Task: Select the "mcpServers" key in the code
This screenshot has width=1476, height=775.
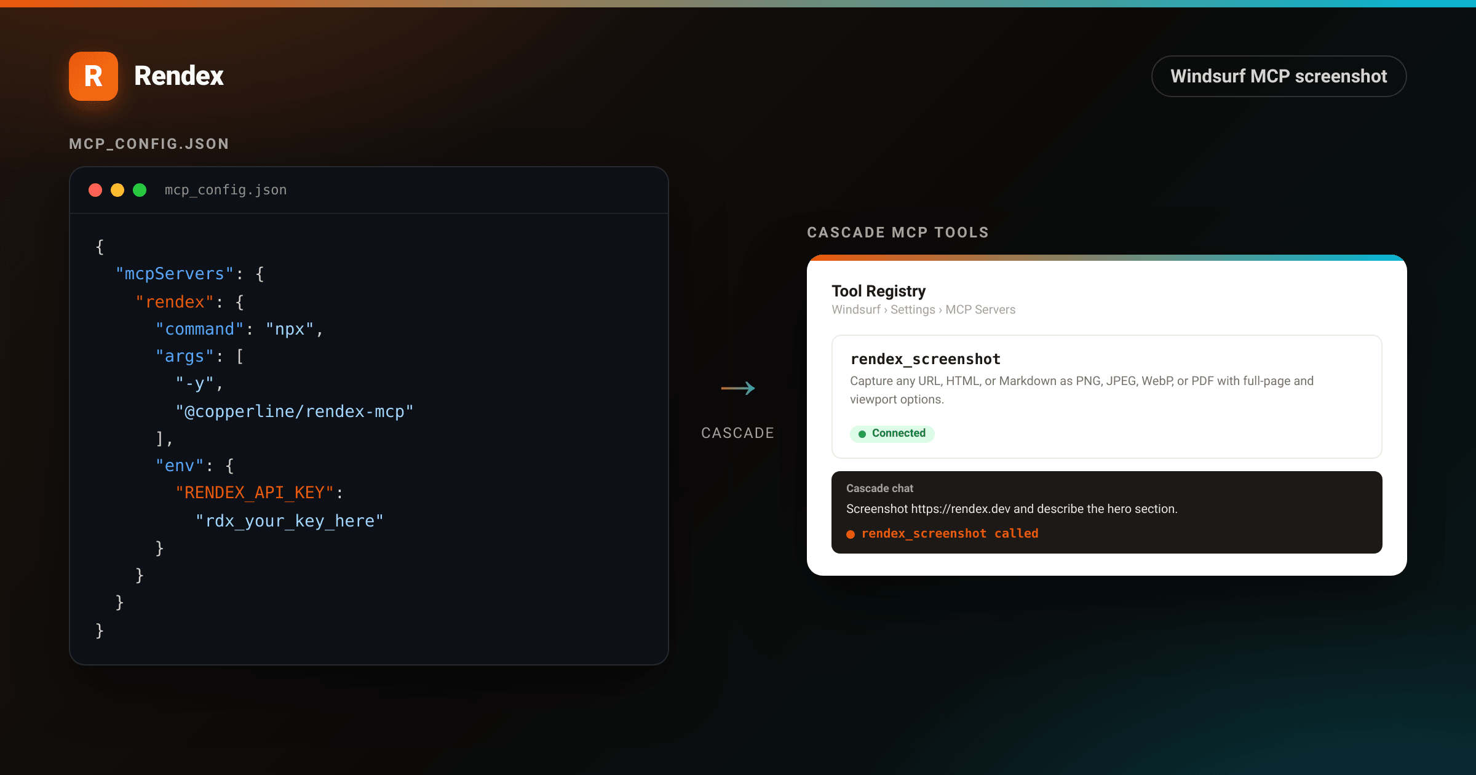Action: 175,274
